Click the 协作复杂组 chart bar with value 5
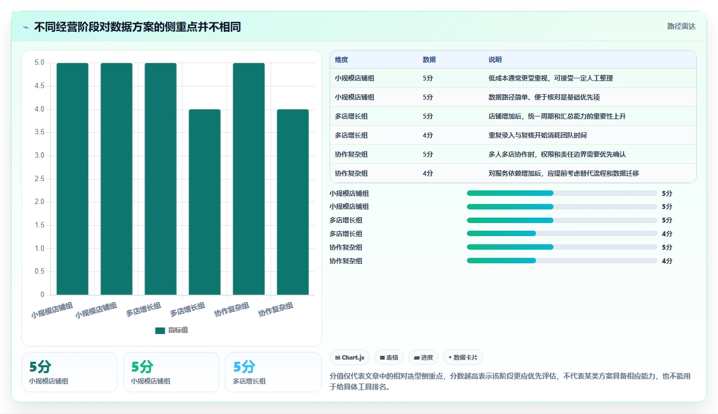This screenshot has height=414, width=718. pos(249,179)
